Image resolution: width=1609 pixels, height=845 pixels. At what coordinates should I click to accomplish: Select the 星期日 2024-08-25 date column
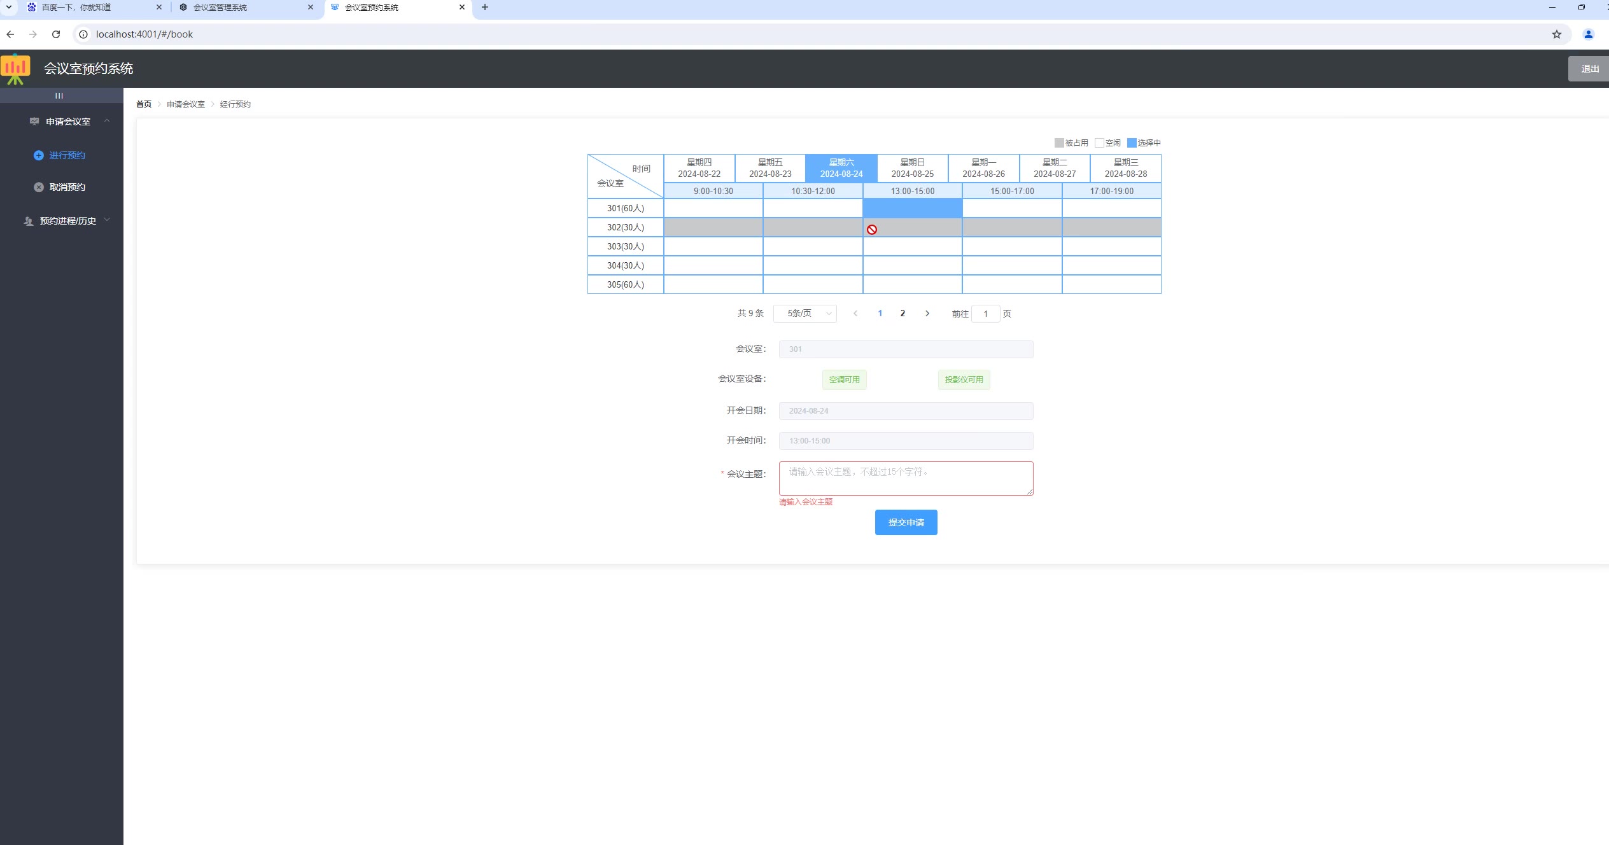(x=913, y=168)
